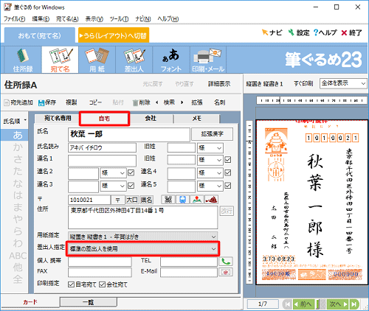The image size is (369, 311).
Task: Open the 差出人 sender tool
Action: point(134,60)
